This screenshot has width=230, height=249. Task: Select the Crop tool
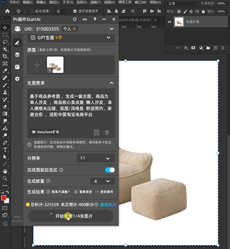[5, 56]
